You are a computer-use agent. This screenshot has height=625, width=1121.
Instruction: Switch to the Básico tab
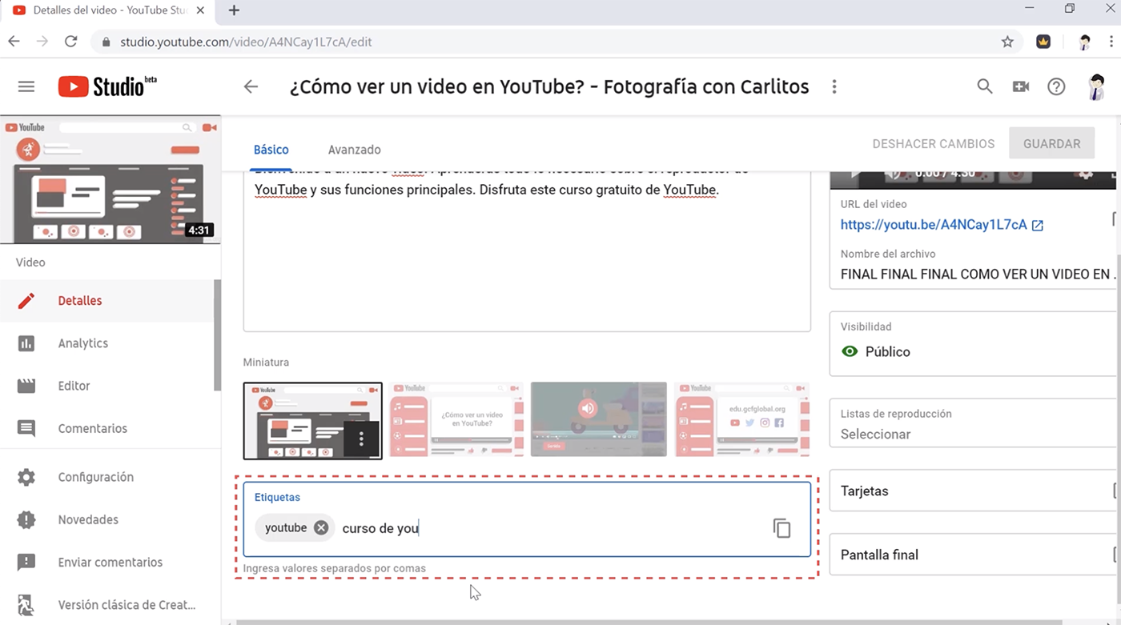click(271, 150)
